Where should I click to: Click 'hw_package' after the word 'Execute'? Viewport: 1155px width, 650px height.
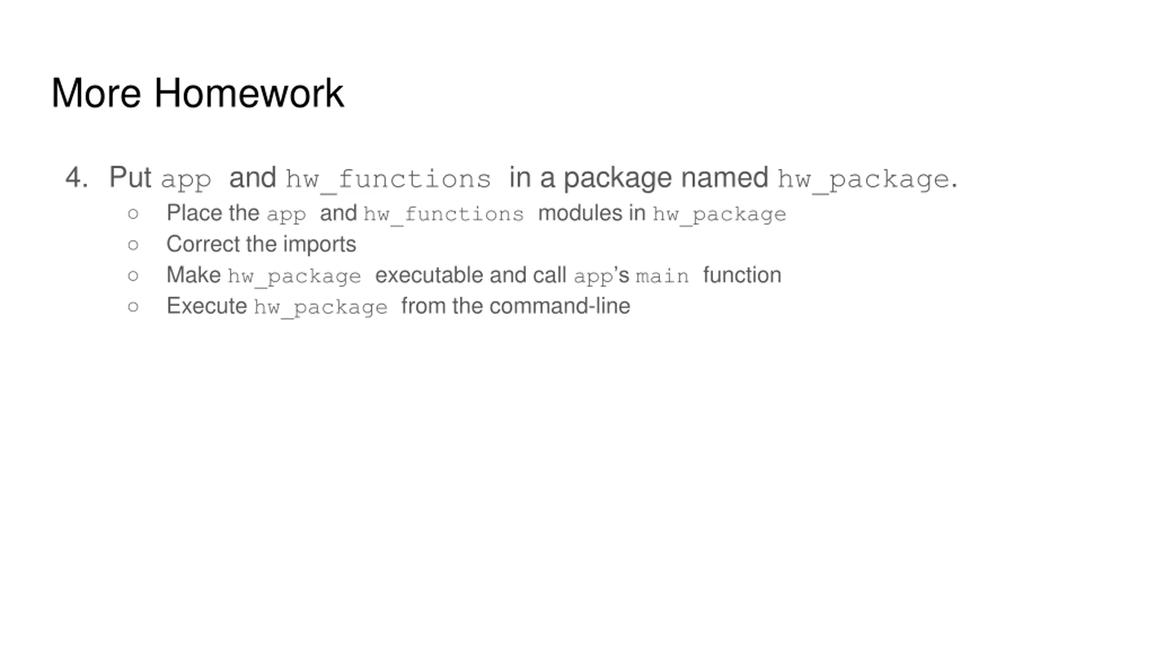[320, 308]
